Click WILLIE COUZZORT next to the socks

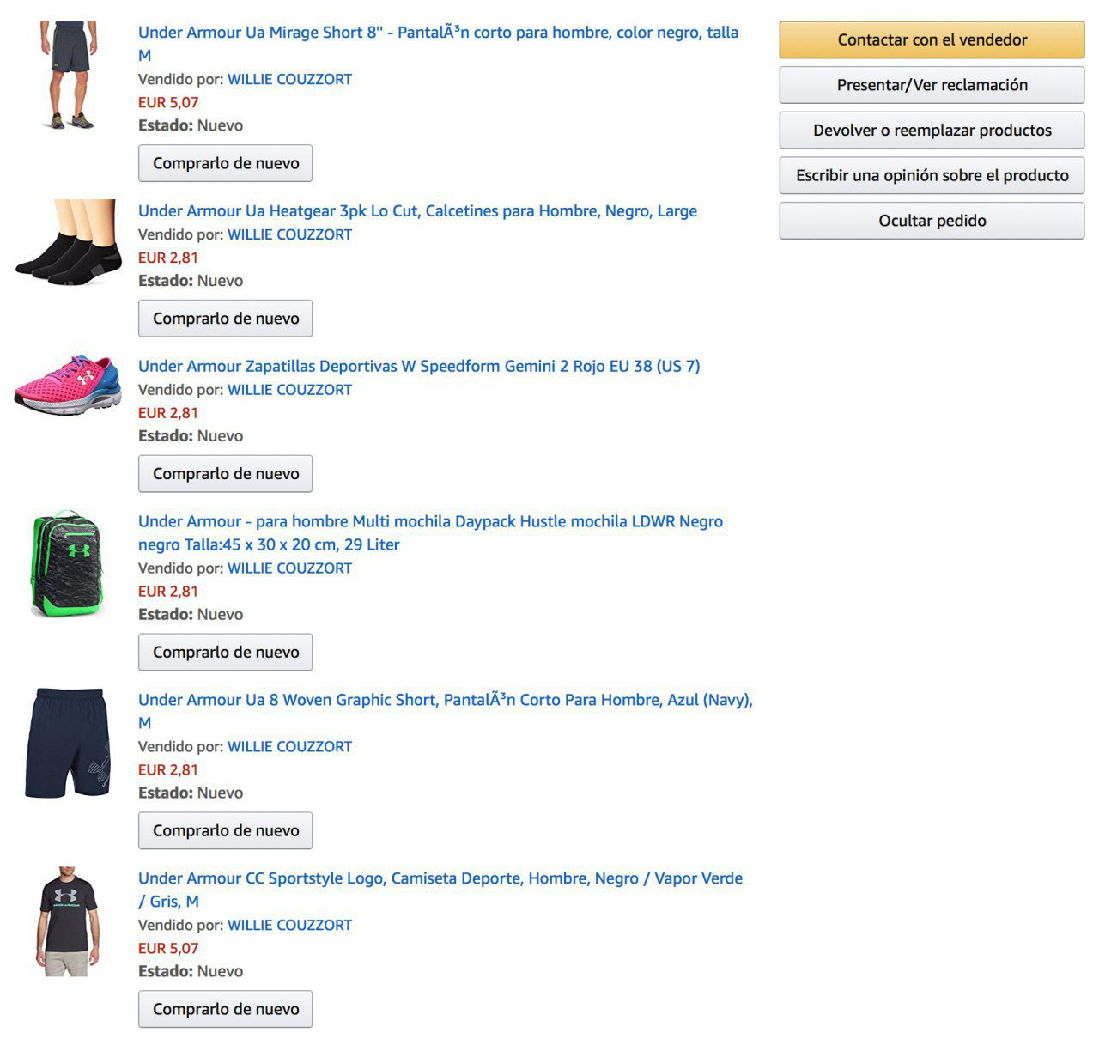(288, 234)
